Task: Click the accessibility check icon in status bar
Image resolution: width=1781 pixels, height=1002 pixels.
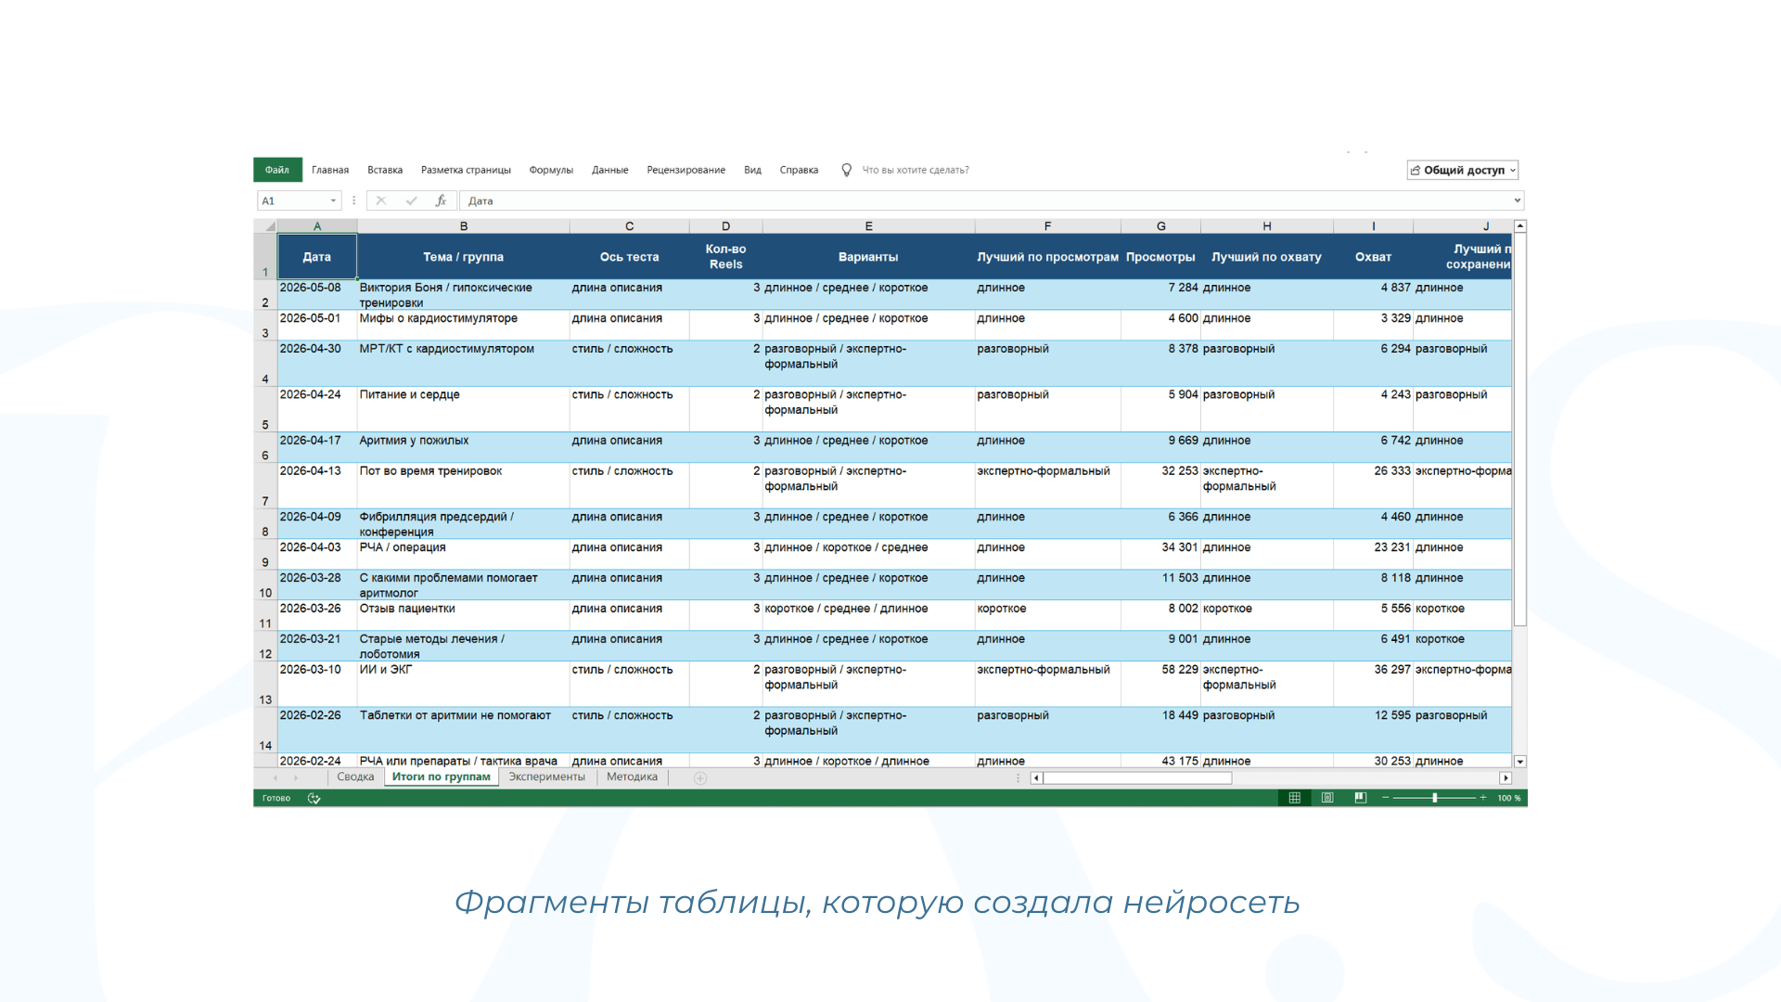Action: (314, 798)
